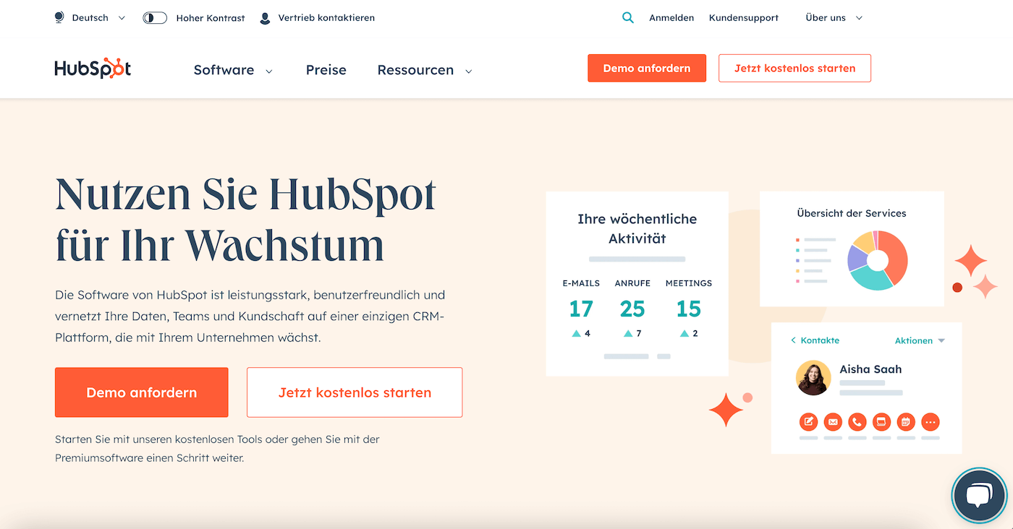Open the Ressourcen menu chevron
This screenshot has width=1013, height=529.
(468, 71)
